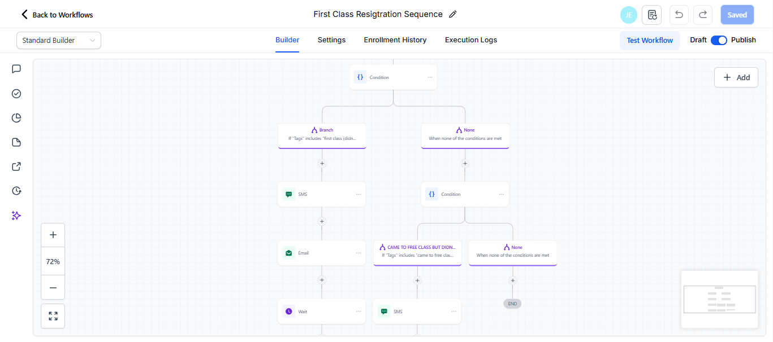Open the Standard Builder dropdown
773x342 pixels.
click(59, 40)
